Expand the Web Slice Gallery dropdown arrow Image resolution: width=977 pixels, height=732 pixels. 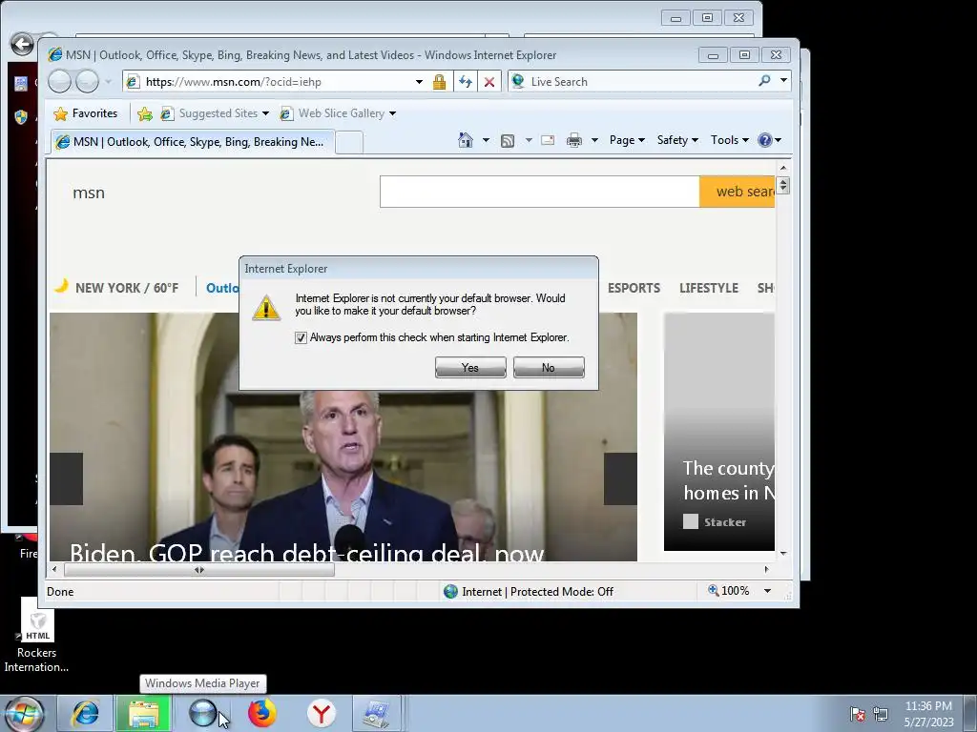(x=392, y=113)
